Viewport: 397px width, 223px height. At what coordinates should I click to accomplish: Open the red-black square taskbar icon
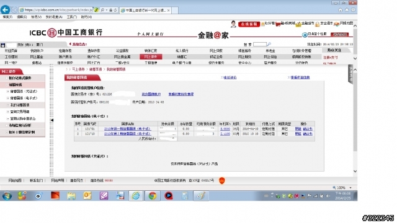55,196
